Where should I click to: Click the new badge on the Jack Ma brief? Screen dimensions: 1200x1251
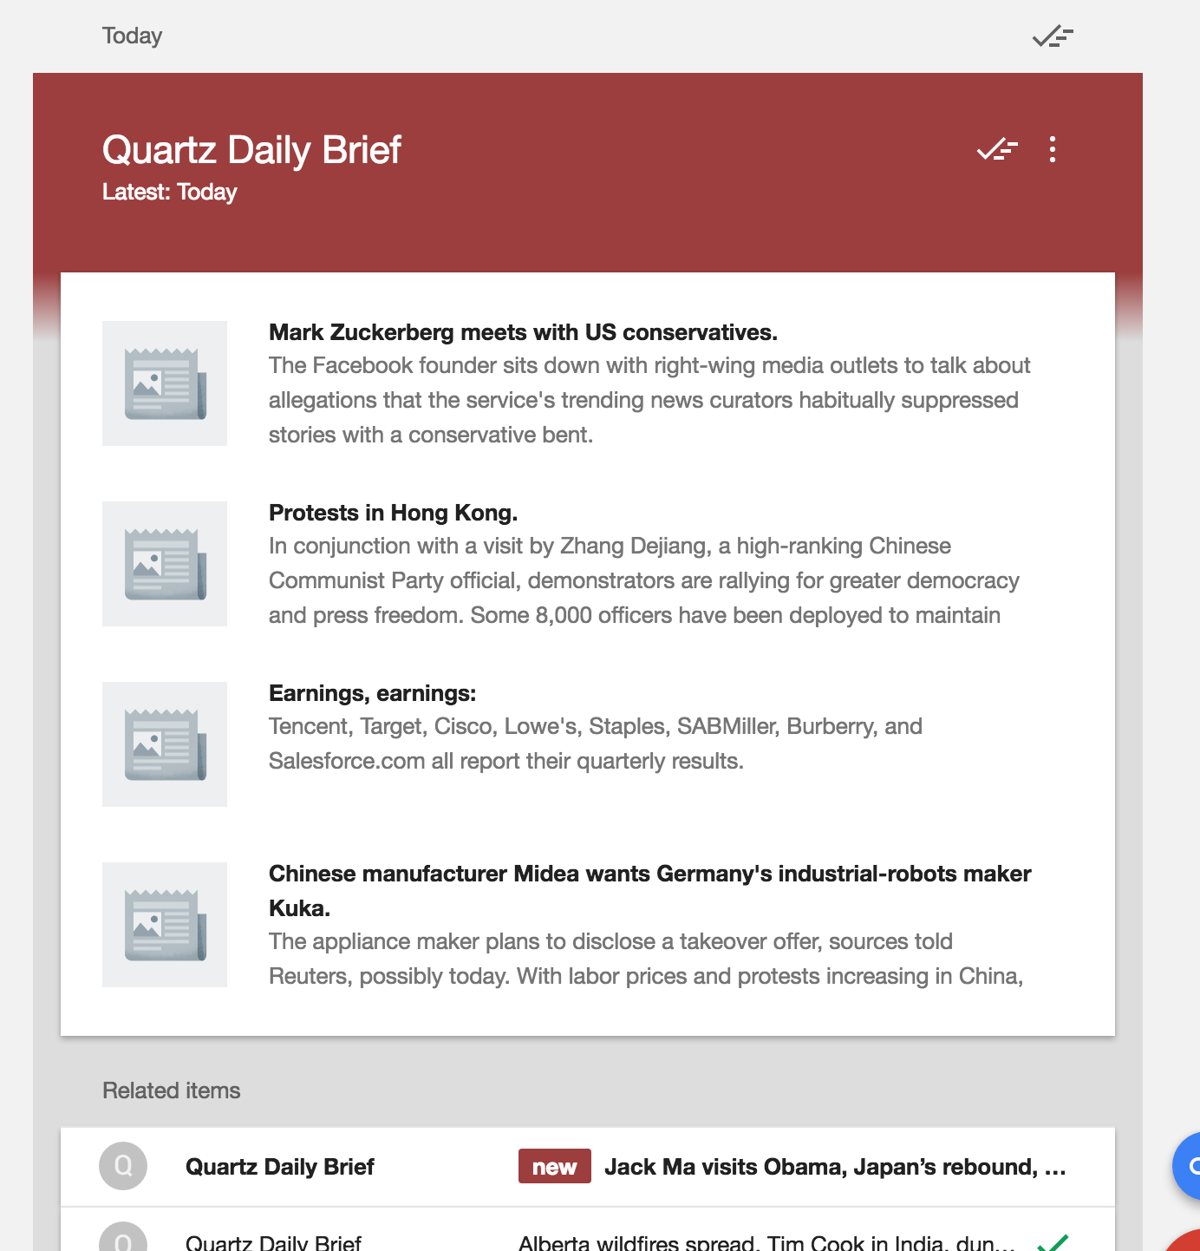554,1166
